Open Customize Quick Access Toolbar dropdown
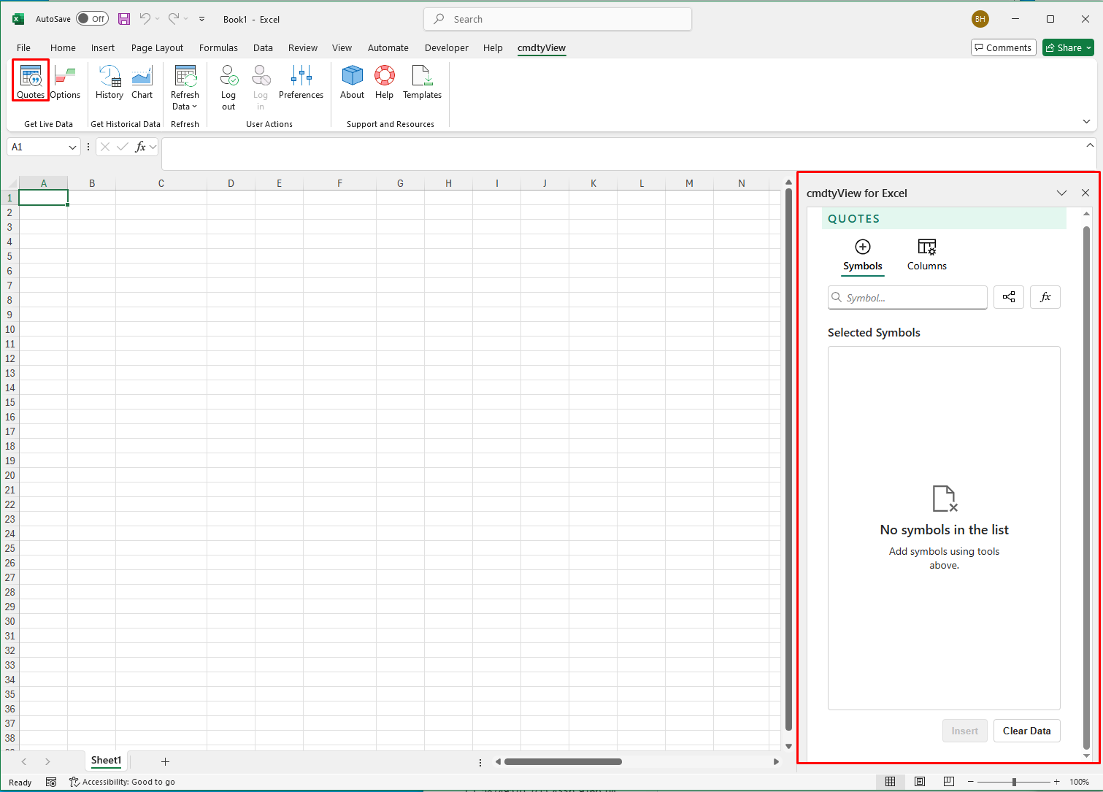 pos(202,19)
